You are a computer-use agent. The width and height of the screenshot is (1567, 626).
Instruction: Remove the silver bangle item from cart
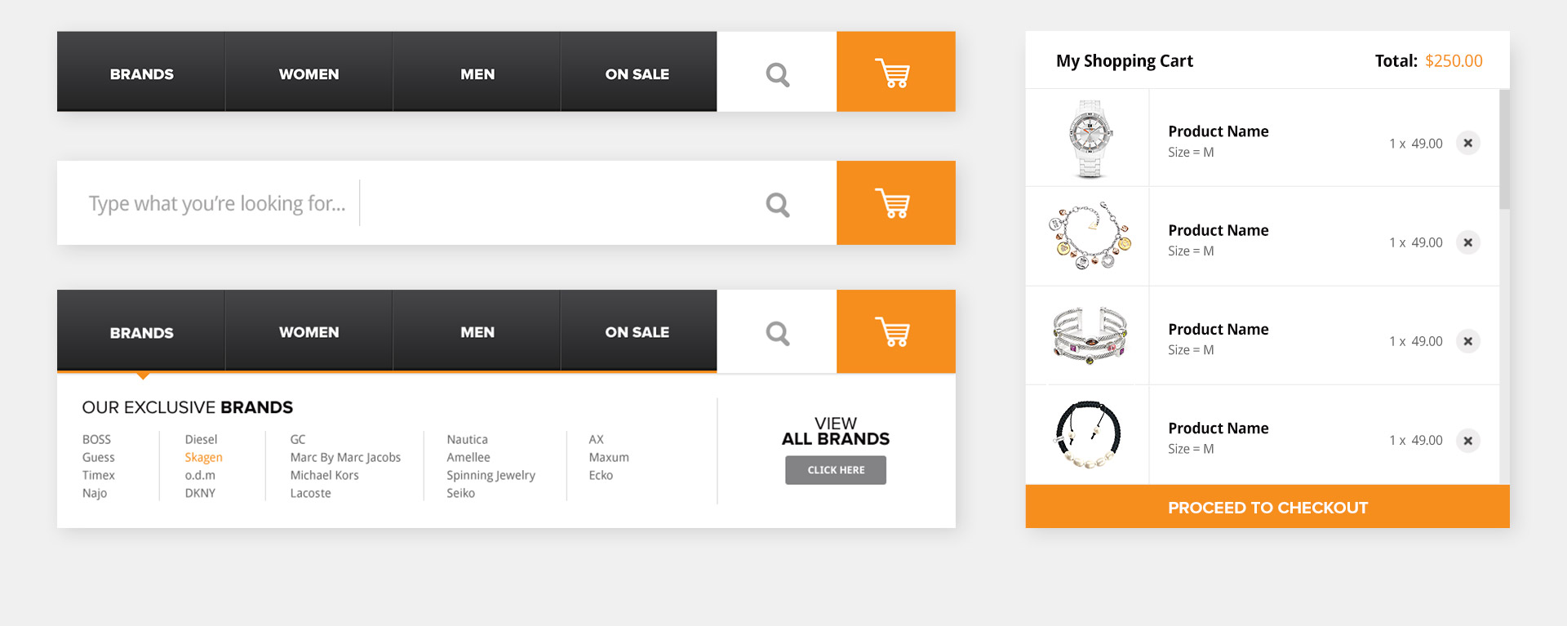click(x=1467, y=341)
